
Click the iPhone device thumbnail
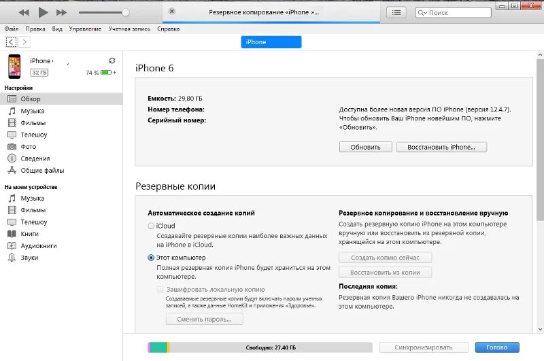coord(14,66)
